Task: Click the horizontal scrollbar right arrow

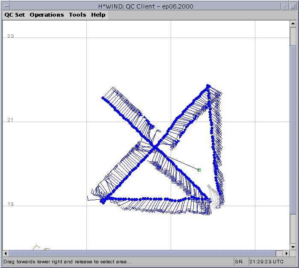Action: point(286,253)
